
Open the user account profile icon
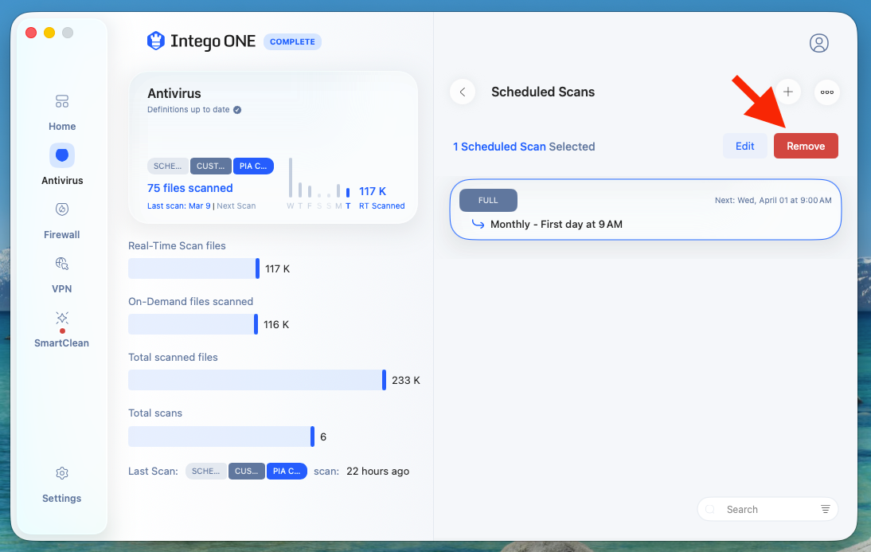[x=818, y=43]
